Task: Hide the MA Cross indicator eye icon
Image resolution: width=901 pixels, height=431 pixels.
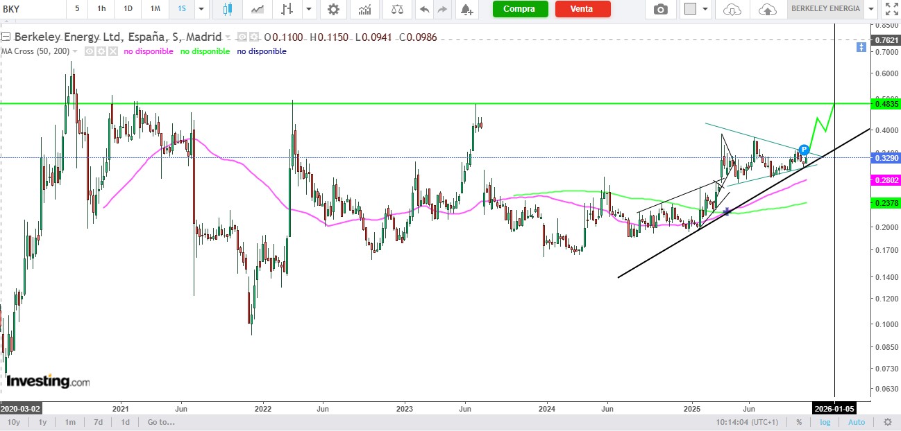Action: click(x=90, y=51)
